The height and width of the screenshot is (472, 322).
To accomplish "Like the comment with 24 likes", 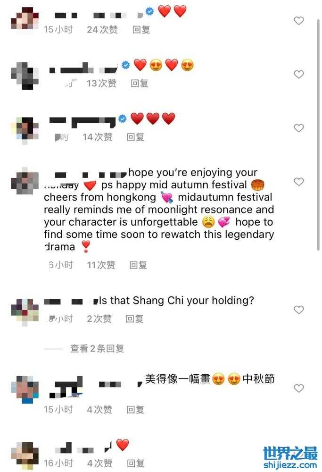I will 298,20.
